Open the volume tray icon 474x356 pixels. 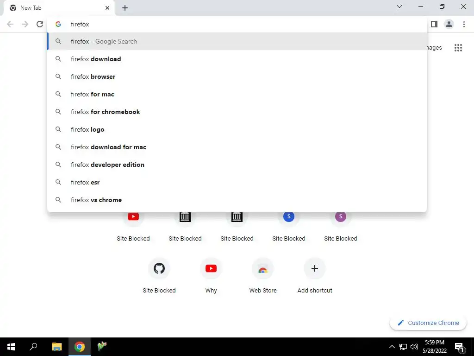[414, 347]
